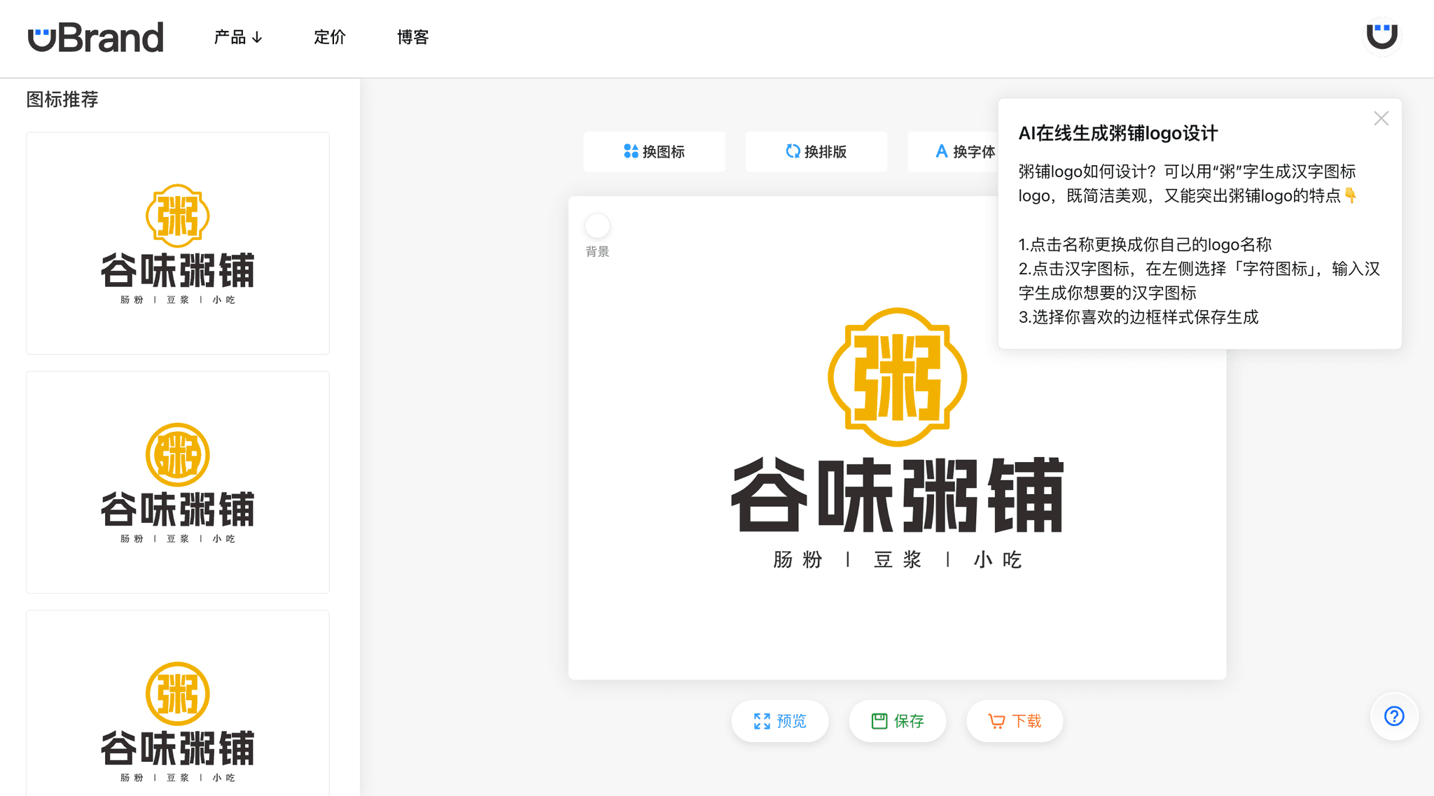1434x796 pixels.
Task: Dismiss the AI tip panel with the X
Action: pyautogui.click(x=1380, y=118)
